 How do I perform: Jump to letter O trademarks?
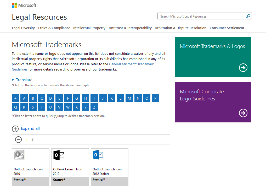pos(147,98)
